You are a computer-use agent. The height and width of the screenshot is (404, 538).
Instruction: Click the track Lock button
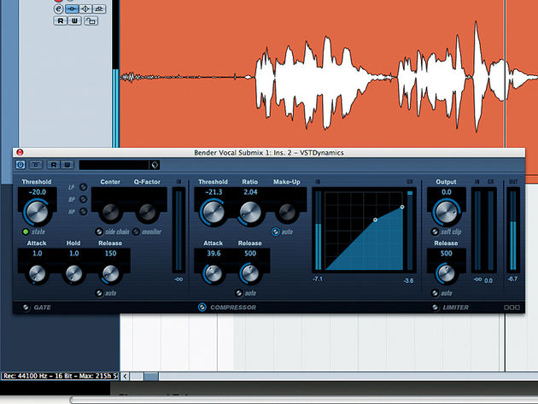point(91,21)
